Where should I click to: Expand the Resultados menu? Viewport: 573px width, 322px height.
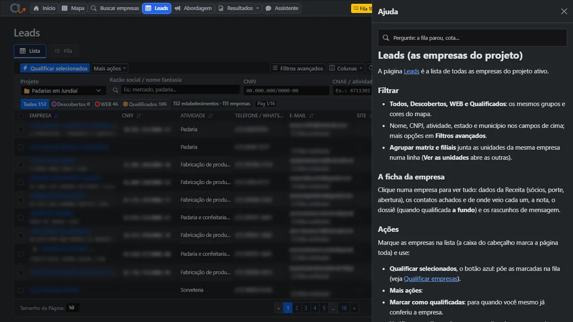239,8
